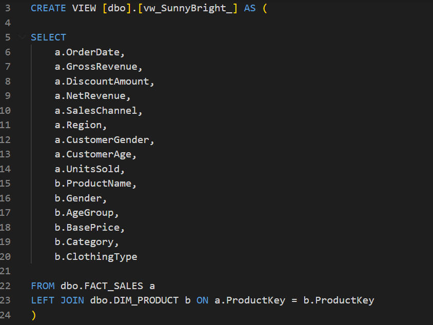The width and height of the screenshot is (433, 325).
Task: Click line number 3 in the gutter
Action: coord(7,8)
